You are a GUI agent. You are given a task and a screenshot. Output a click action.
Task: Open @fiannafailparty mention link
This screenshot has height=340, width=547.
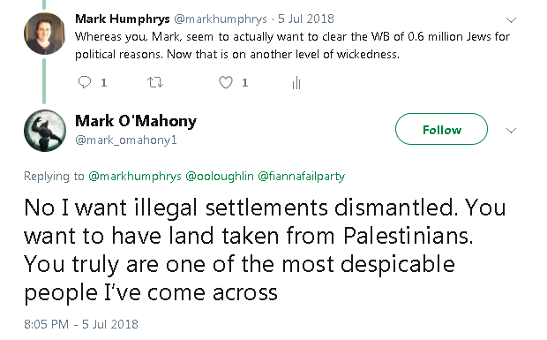tap(302, 177)
